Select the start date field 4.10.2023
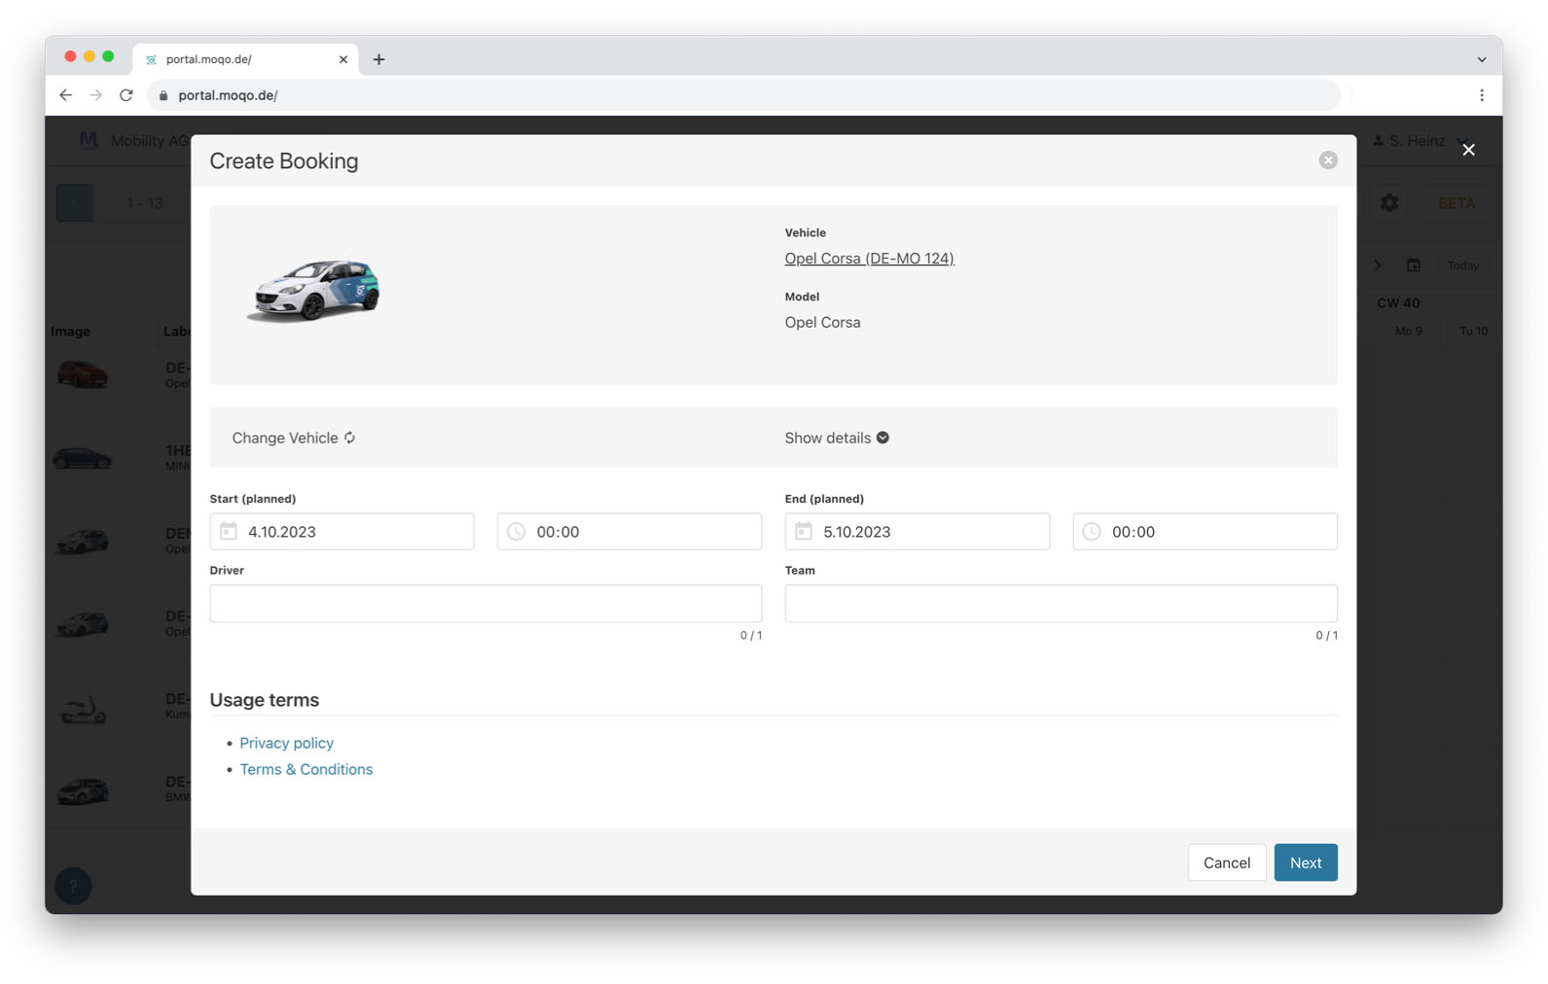This screenshot has width=1548, height=984. [342, 531]
